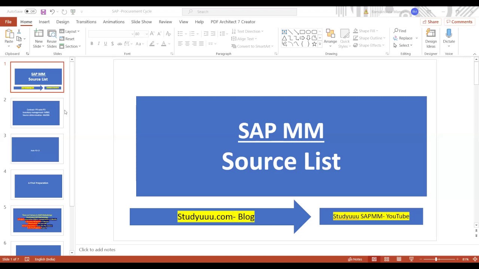
Task: Switch to Slide Sorter view
Action: [387, 259]
